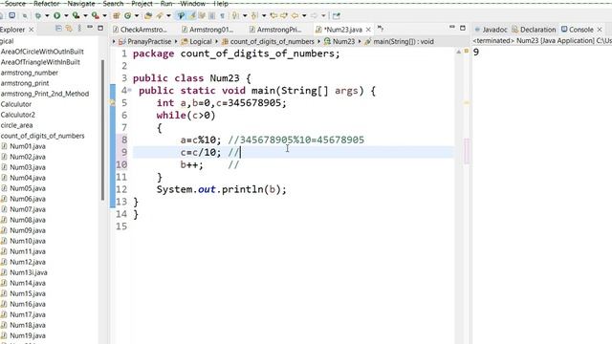Open Run button dropdown arrow
The height and width of the screenshot is (344, 612).
(66, 15)
